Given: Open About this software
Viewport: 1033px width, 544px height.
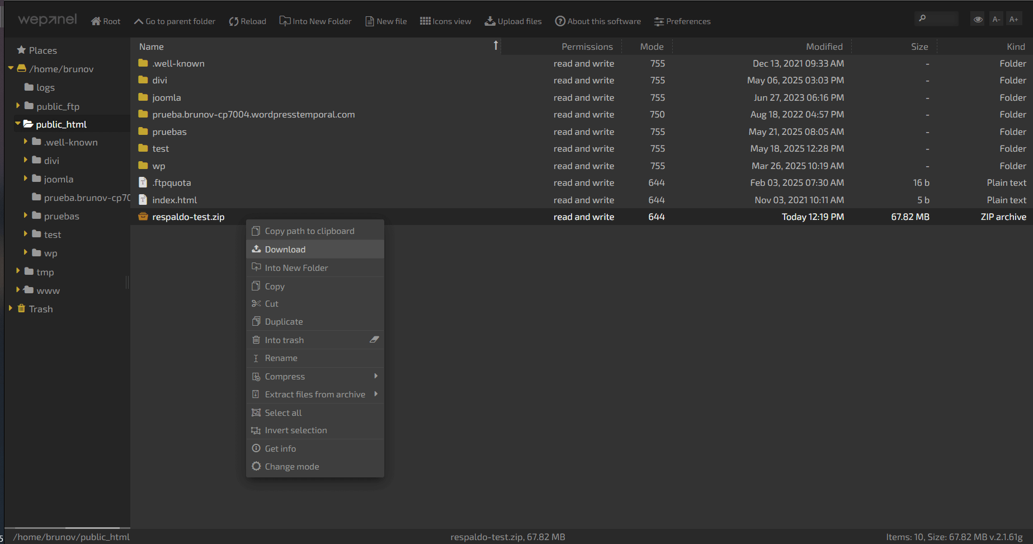Looking at the screenshot, I should (598, 21).
